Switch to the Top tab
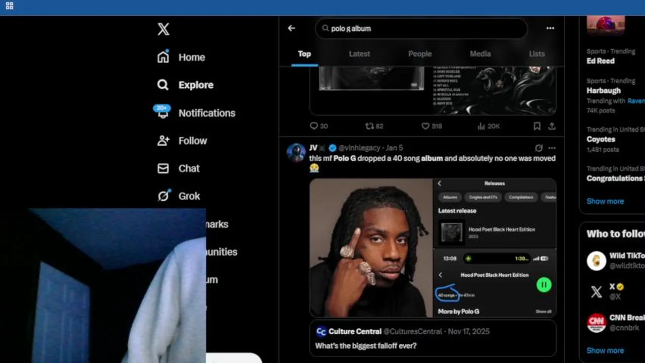Viewport: 645px width, 363px height. [304, 54]
